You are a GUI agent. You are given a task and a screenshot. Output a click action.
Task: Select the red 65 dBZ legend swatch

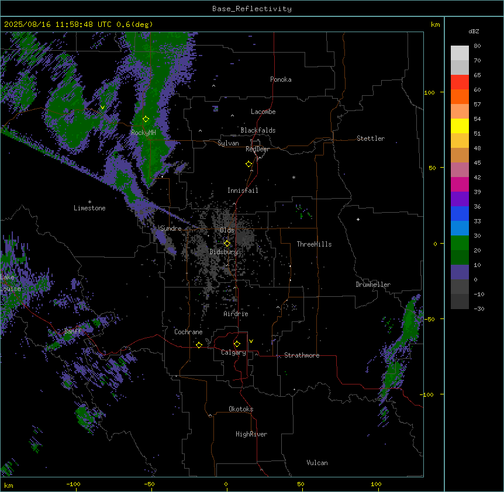460,82
